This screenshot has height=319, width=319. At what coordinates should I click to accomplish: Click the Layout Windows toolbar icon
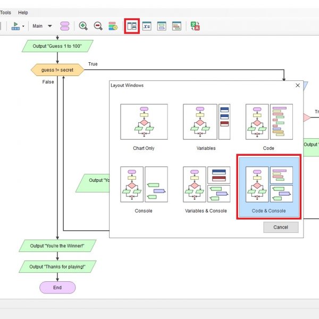[131, 26]
